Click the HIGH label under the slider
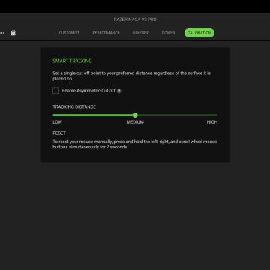This screenshot has width=270, height=270. [212, 122]
